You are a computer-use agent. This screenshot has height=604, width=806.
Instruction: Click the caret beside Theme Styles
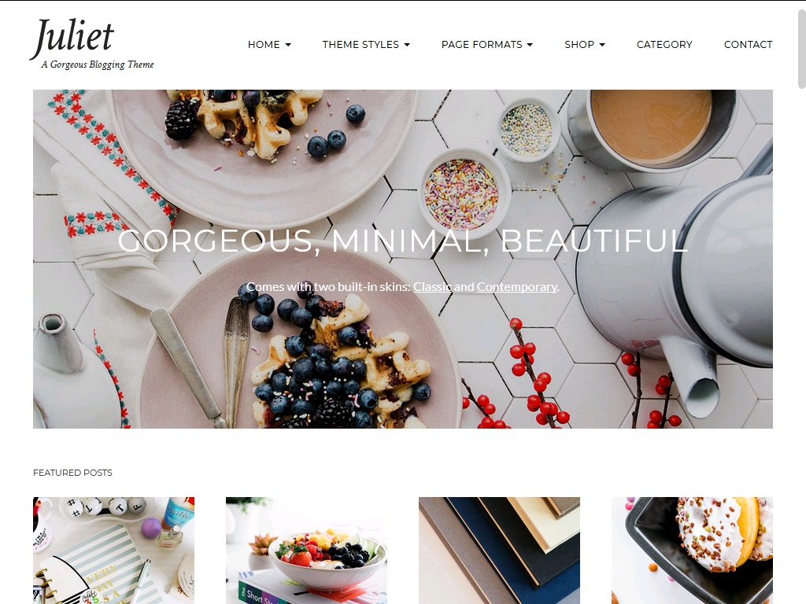(407, 45)
